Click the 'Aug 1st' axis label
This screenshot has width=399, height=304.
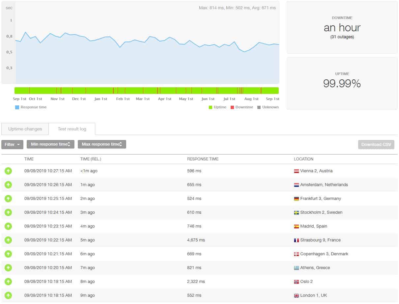click(x=251, y=99)
